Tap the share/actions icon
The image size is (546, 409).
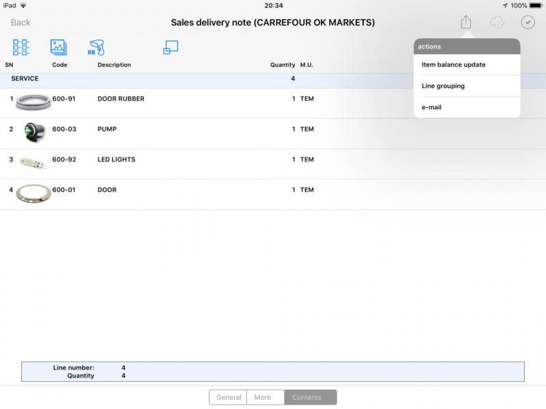click(x=466, y=22)
